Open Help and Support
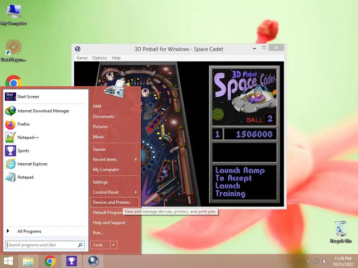This screenshot has height=268, width=358. click(109, 223)
